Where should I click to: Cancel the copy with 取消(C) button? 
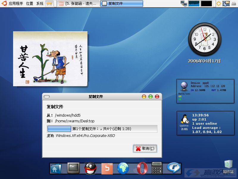click(145, 149)
